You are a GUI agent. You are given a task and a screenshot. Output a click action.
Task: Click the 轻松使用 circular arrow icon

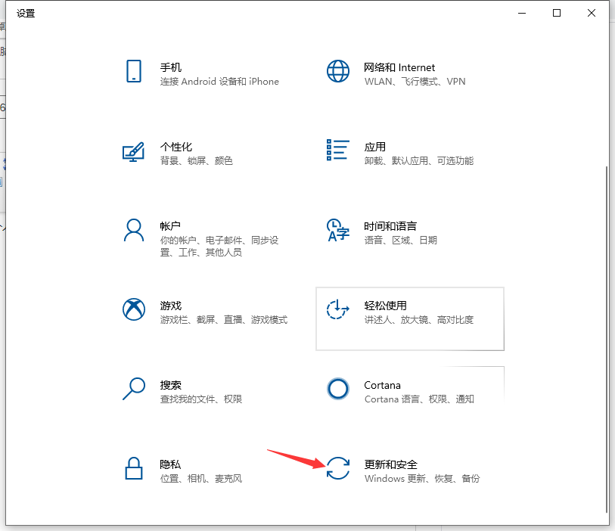click(337, 309)
